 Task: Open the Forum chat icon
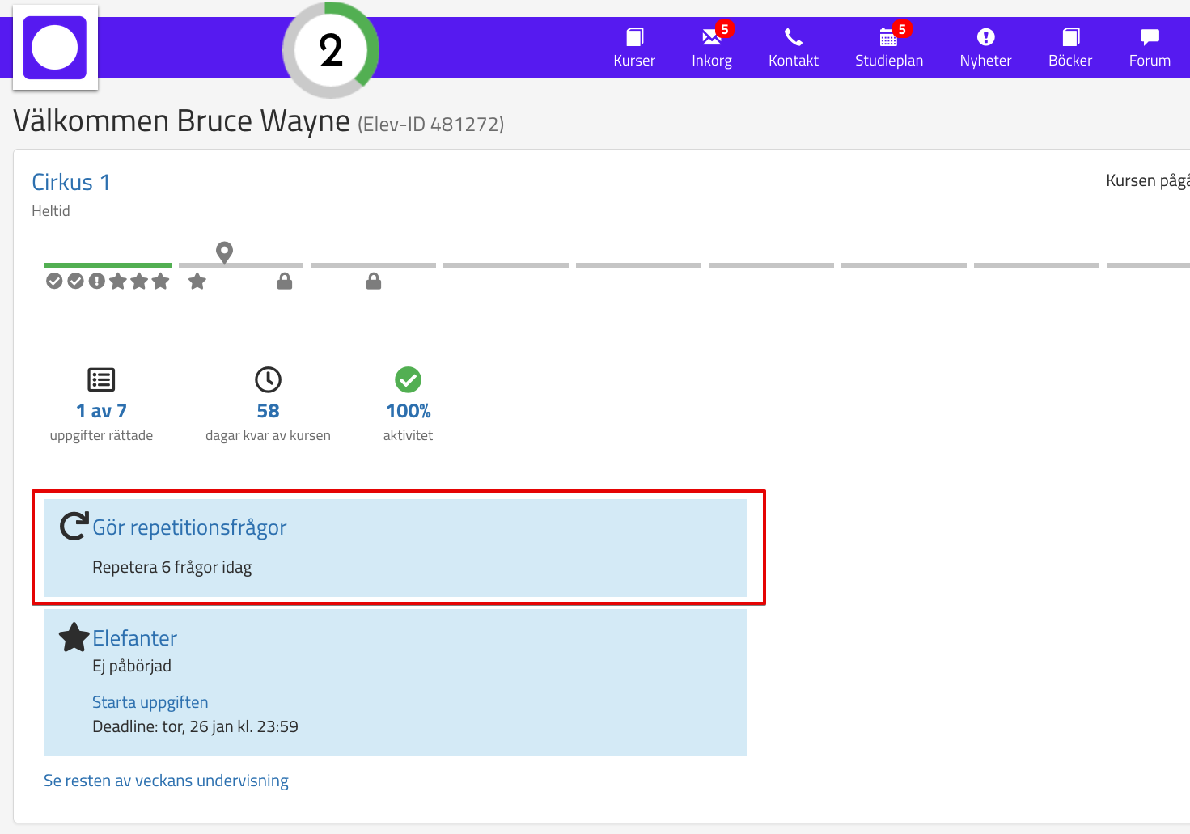(1150, 38)
